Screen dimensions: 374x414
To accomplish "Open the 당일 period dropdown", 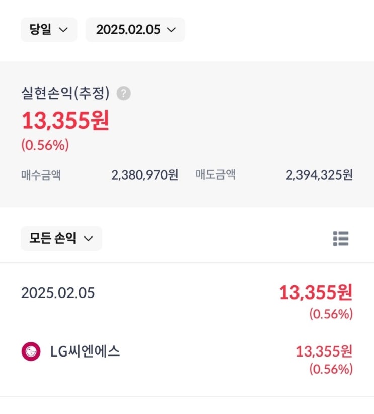I will click(49, 30).
